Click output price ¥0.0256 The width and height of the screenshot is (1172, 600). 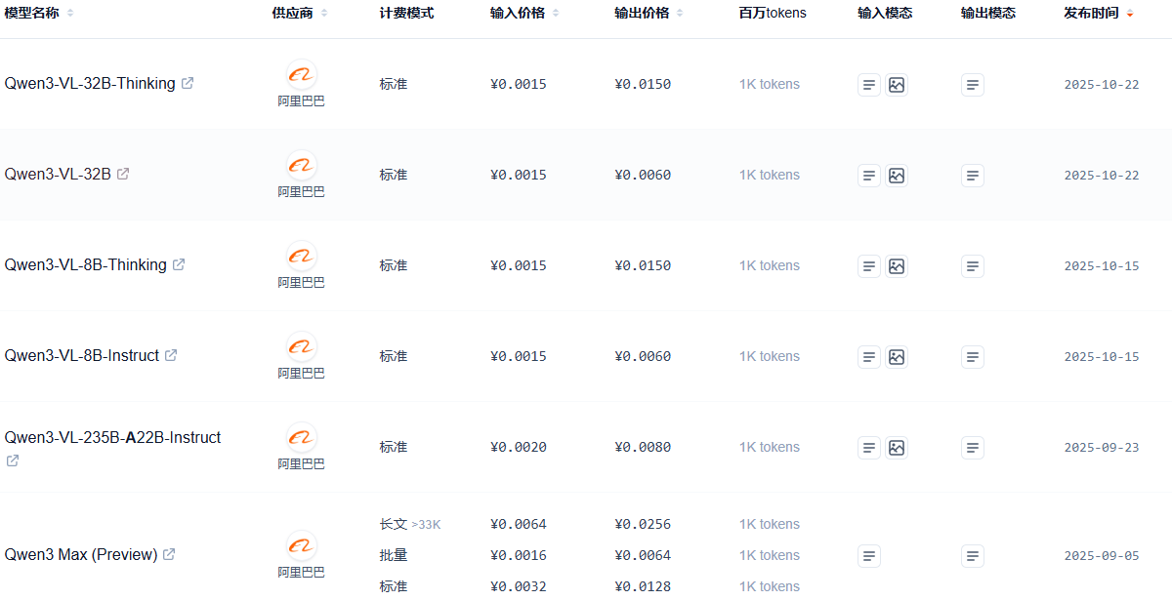coord(643,524)
